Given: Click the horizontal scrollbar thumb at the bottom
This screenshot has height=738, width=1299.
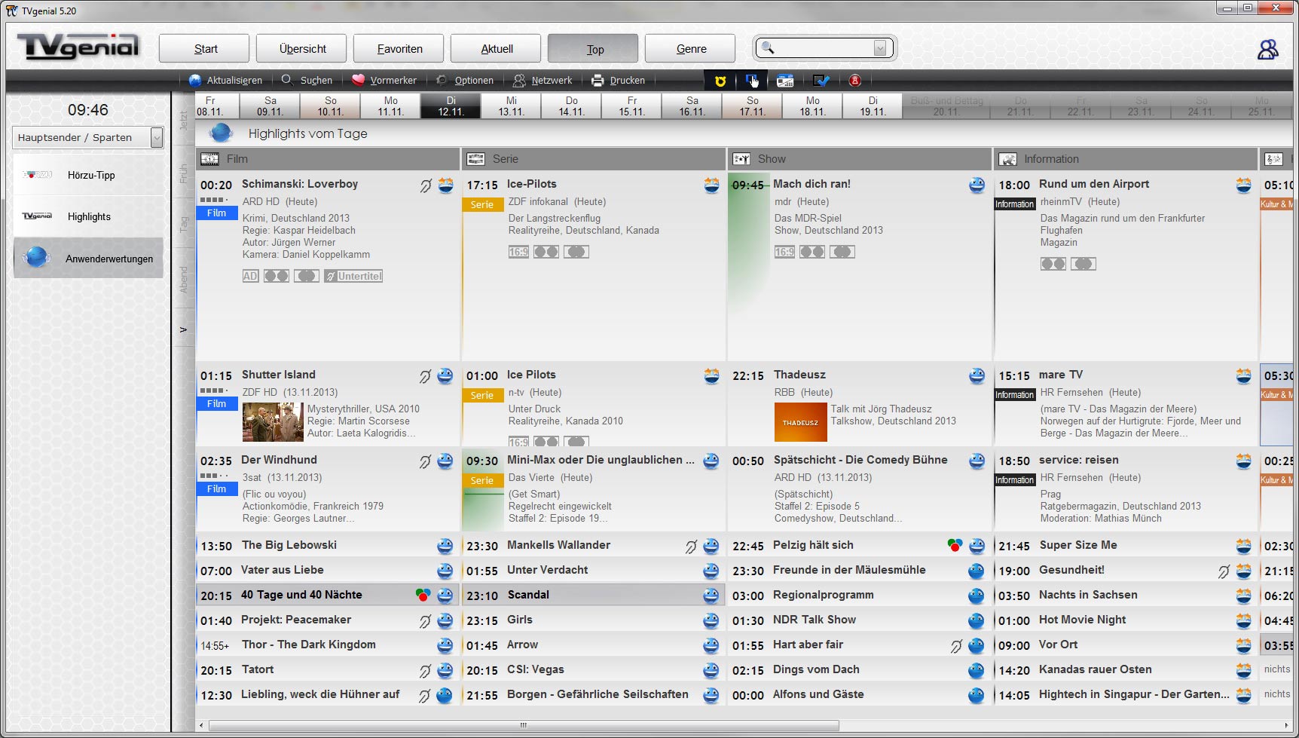Looking at the screenshot, I should pos(524,725).
